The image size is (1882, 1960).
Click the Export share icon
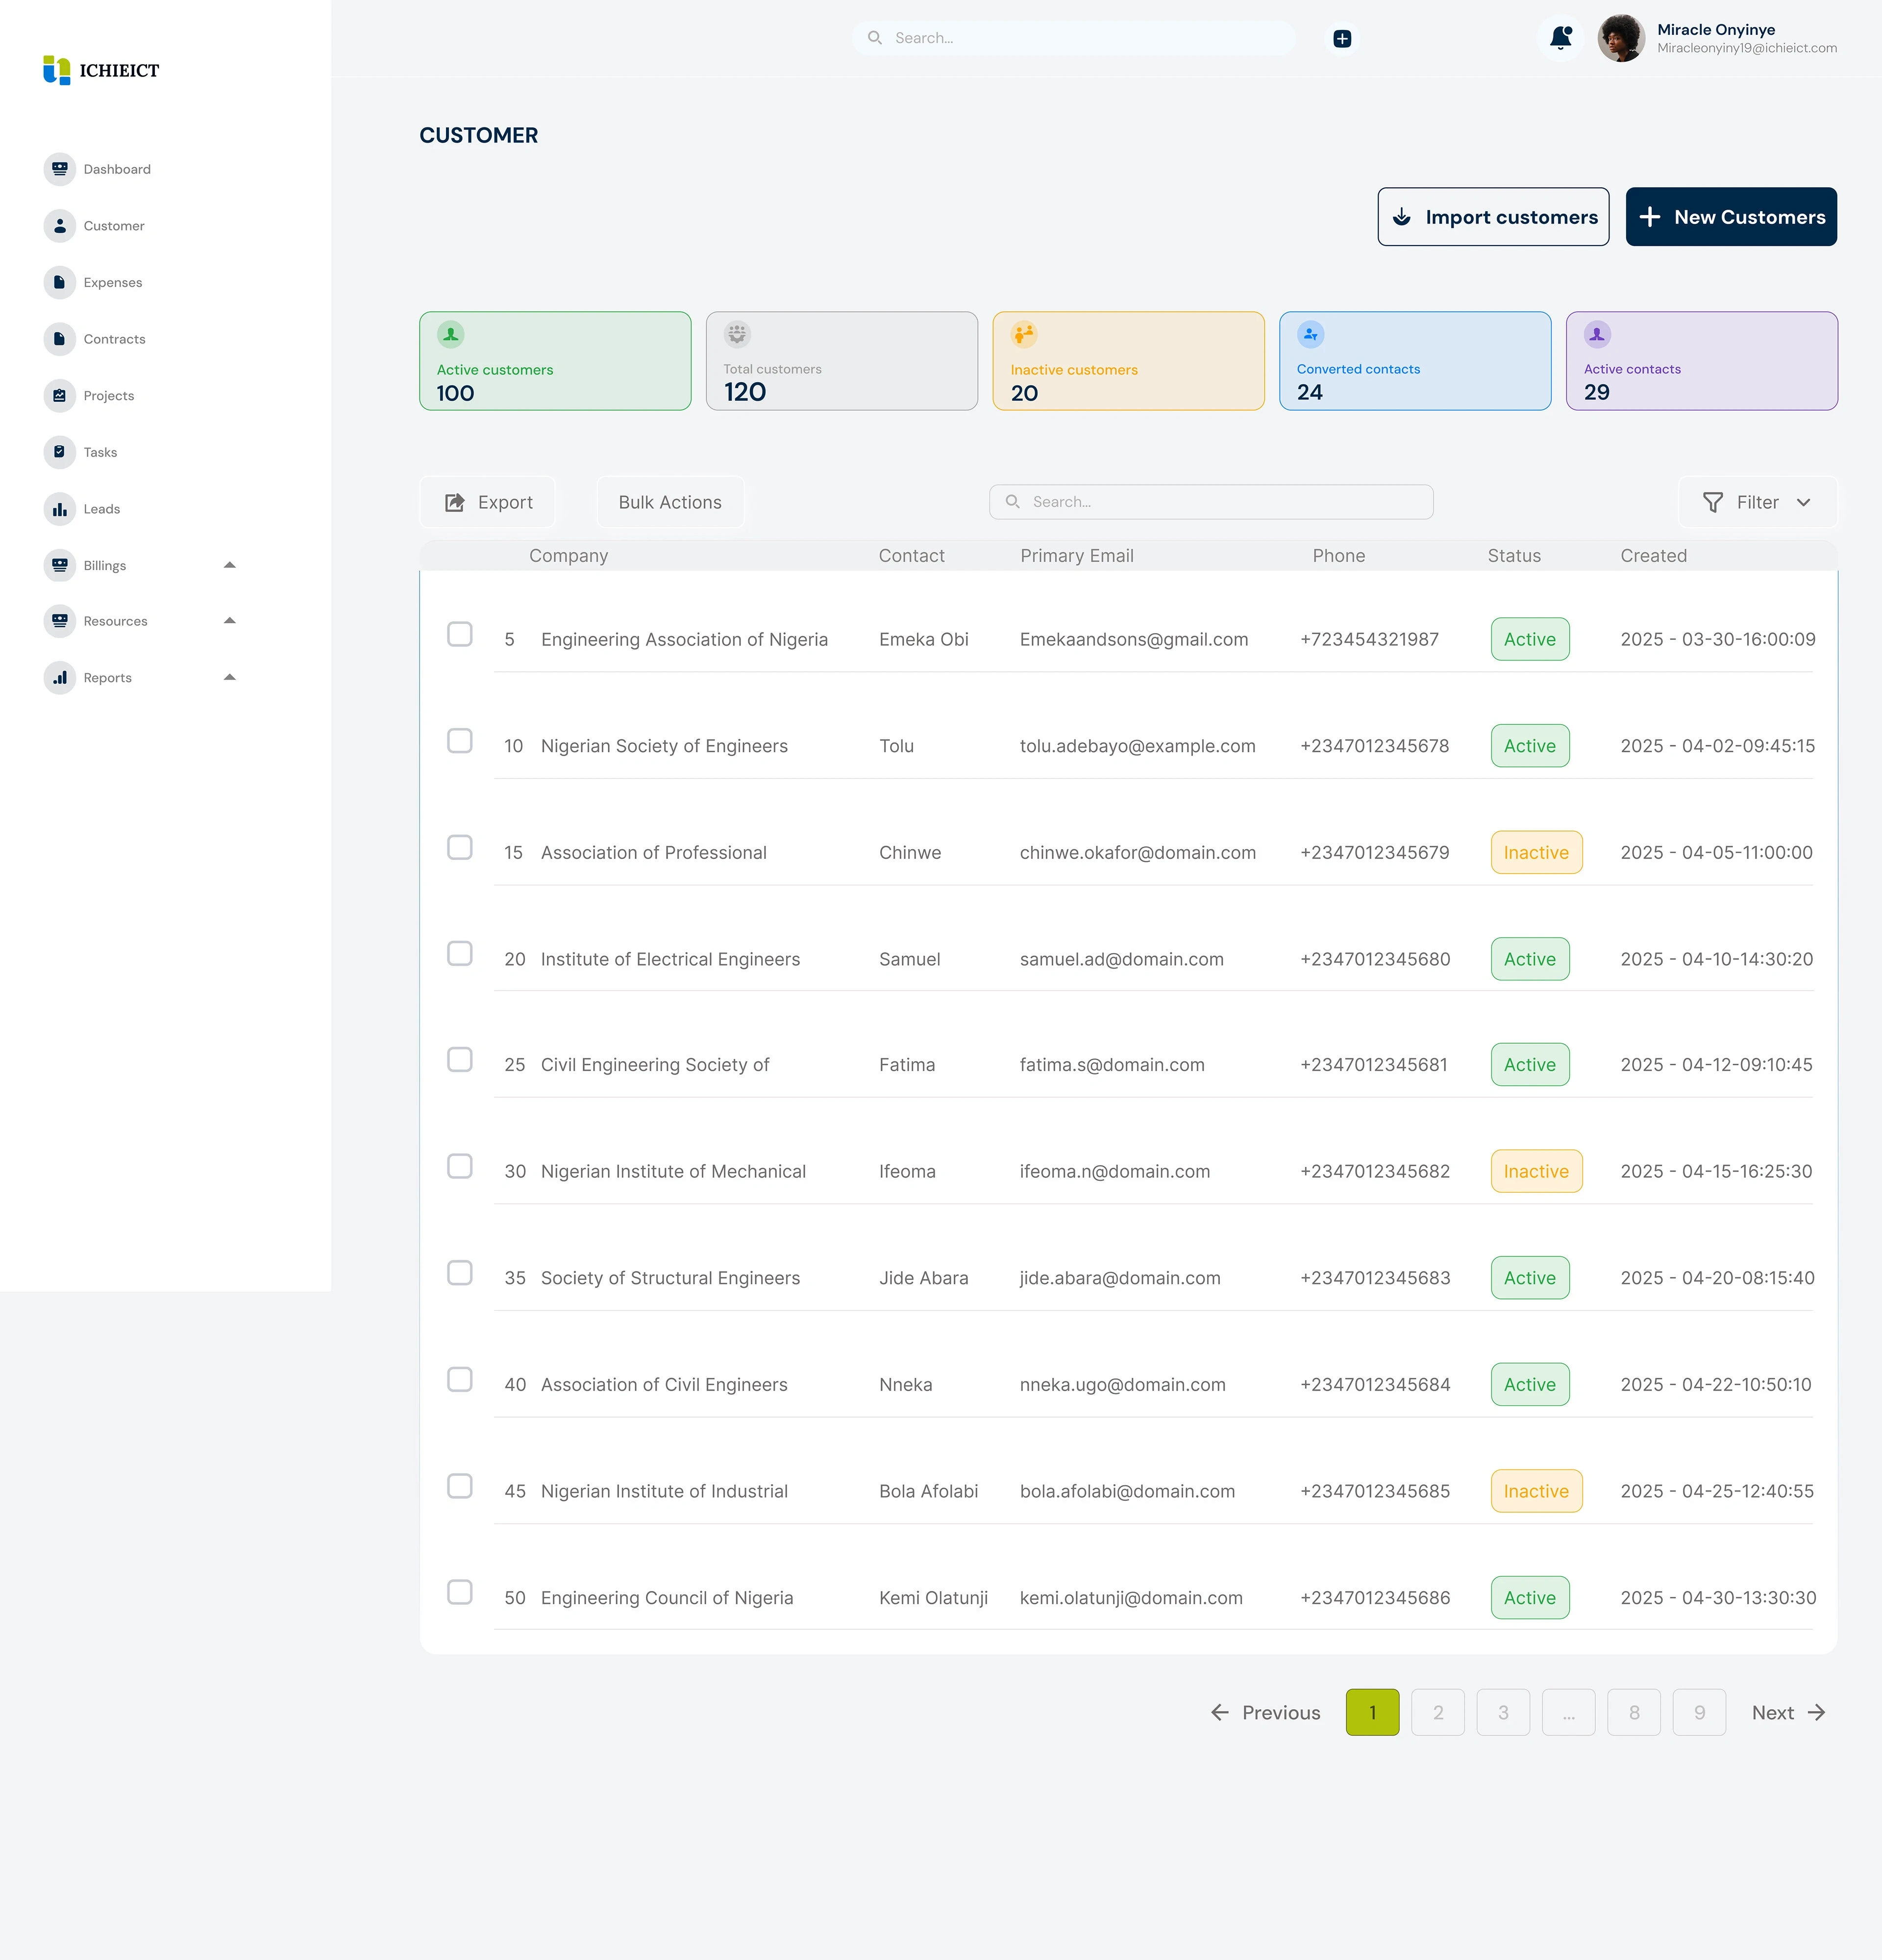click(x=455, y=502)
